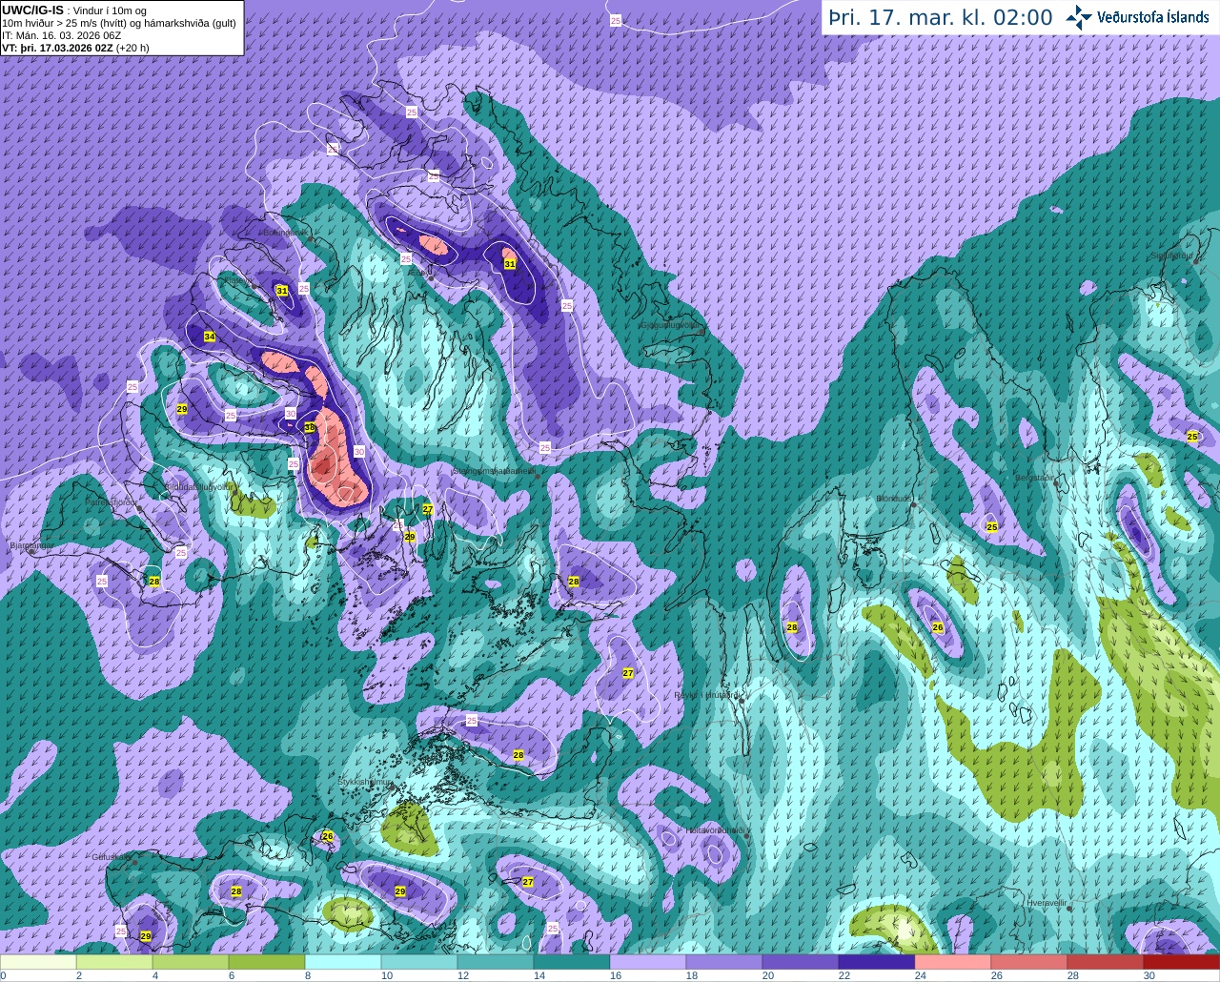Click the Holtavörðuheiði station label
Image resolution: width=1220 pixels, height=982 pixels.
tap(716, 829)
